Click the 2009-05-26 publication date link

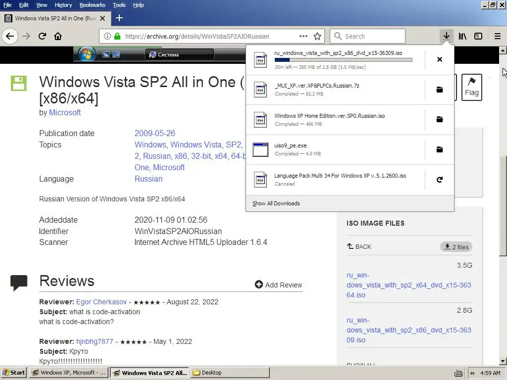click(154, 133)
